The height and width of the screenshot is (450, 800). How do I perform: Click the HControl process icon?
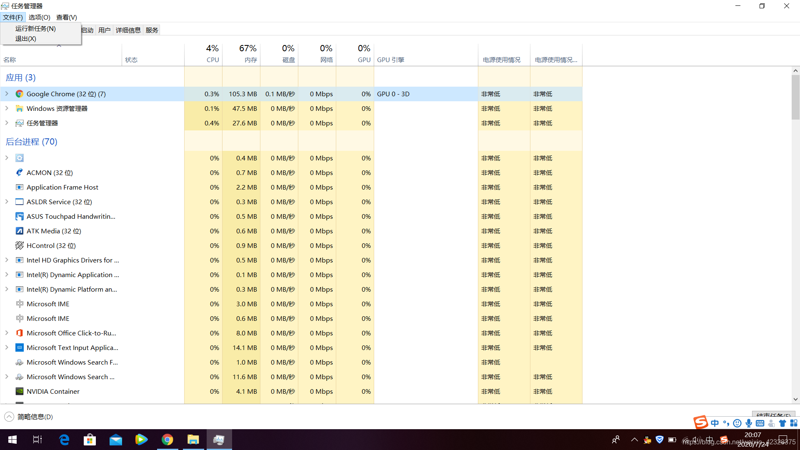pyautogui.click(x=19, y=245)
